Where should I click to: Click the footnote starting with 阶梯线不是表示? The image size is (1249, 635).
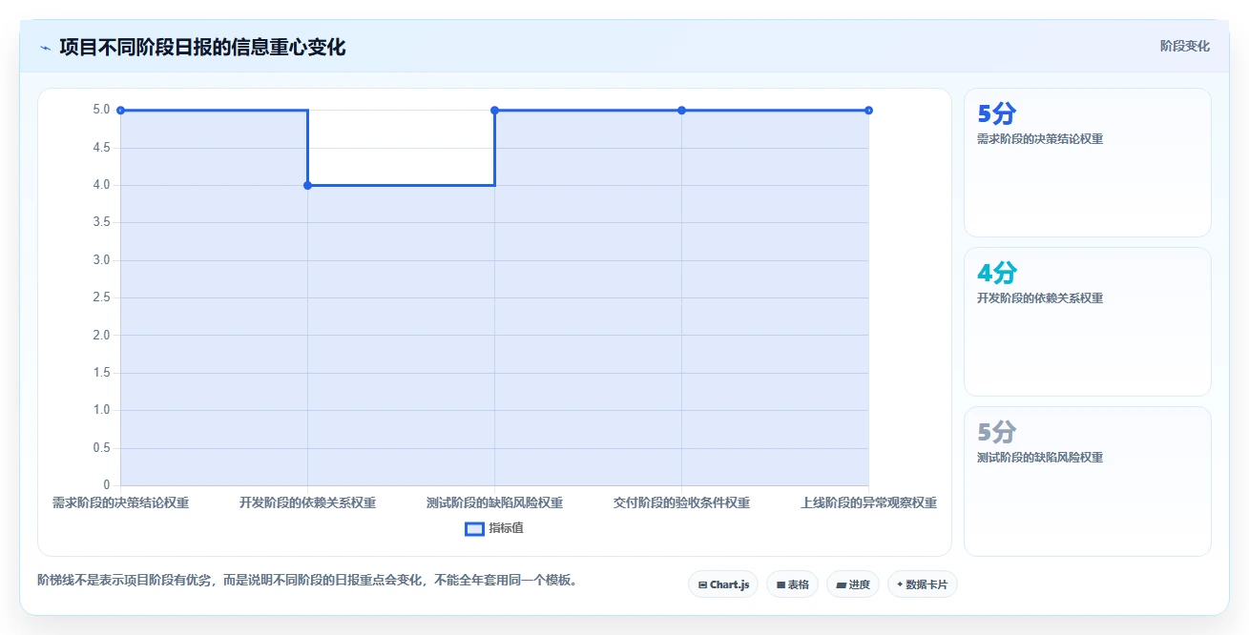pos(307,580)
